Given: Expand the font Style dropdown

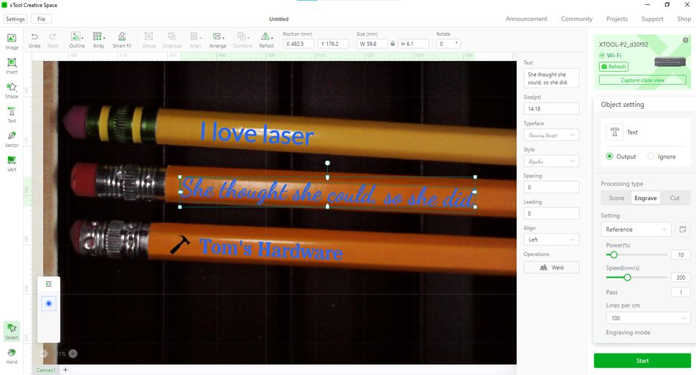Looking at the screenshot, I should (551, 161).
